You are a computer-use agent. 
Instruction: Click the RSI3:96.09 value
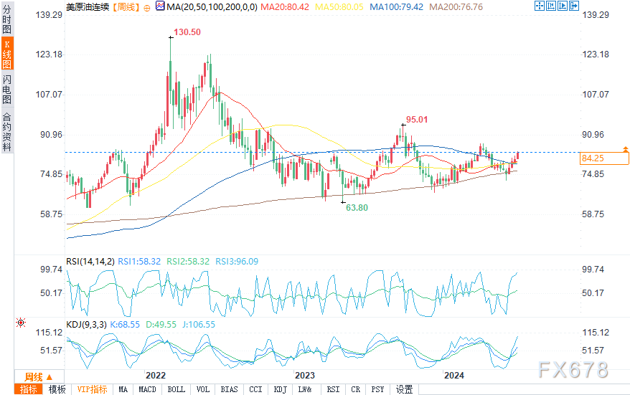pos(237,262)
